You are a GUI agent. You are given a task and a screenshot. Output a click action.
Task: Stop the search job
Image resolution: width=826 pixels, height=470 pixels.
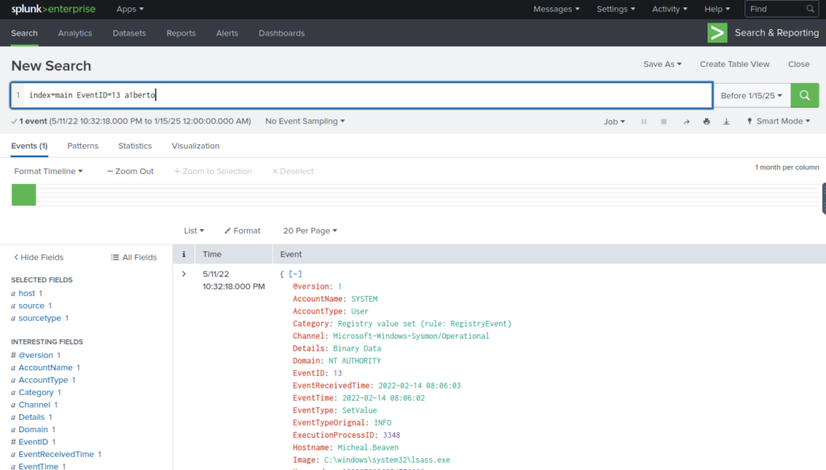664,122
